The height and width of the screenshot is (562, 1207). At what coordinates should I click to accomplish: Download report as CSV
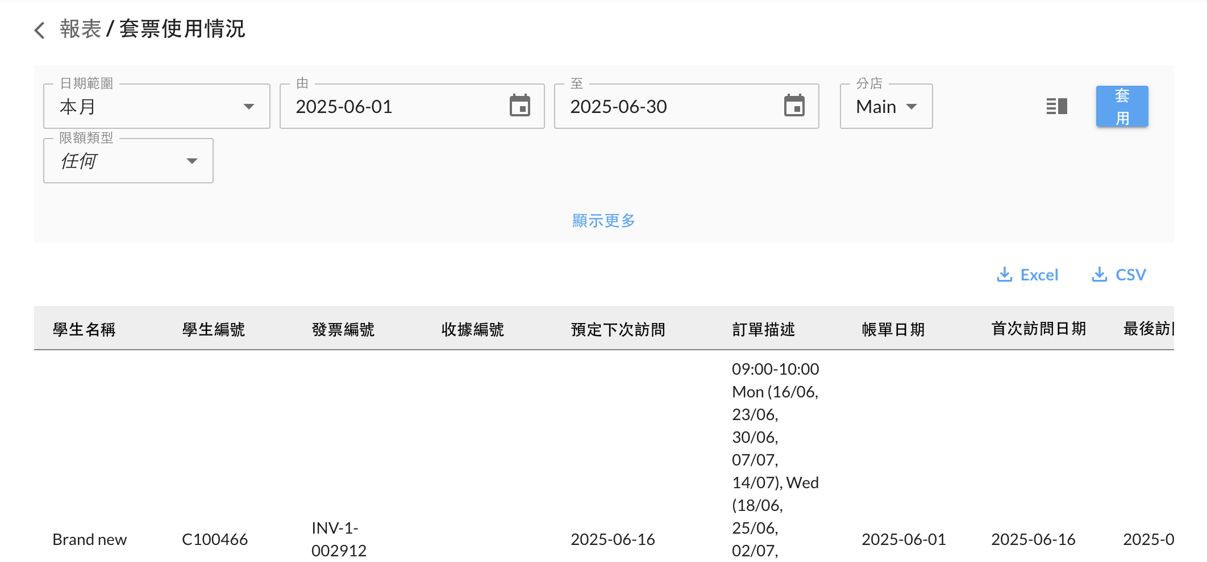(x=1119, y=275)
